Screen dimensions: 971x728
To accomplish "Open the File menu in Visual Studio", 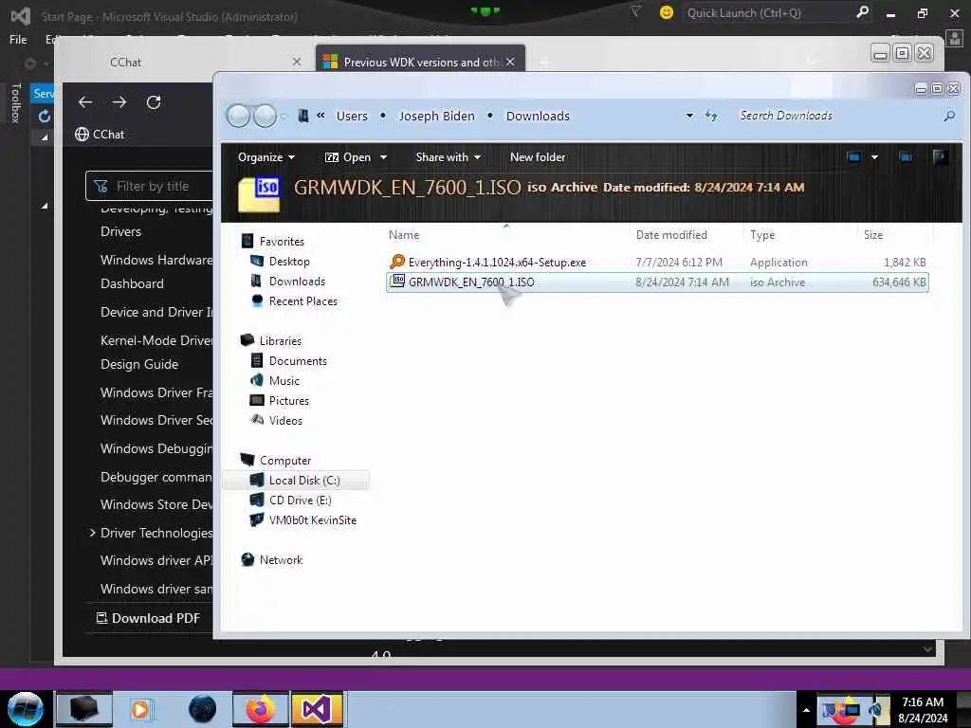I will point(18,40).
